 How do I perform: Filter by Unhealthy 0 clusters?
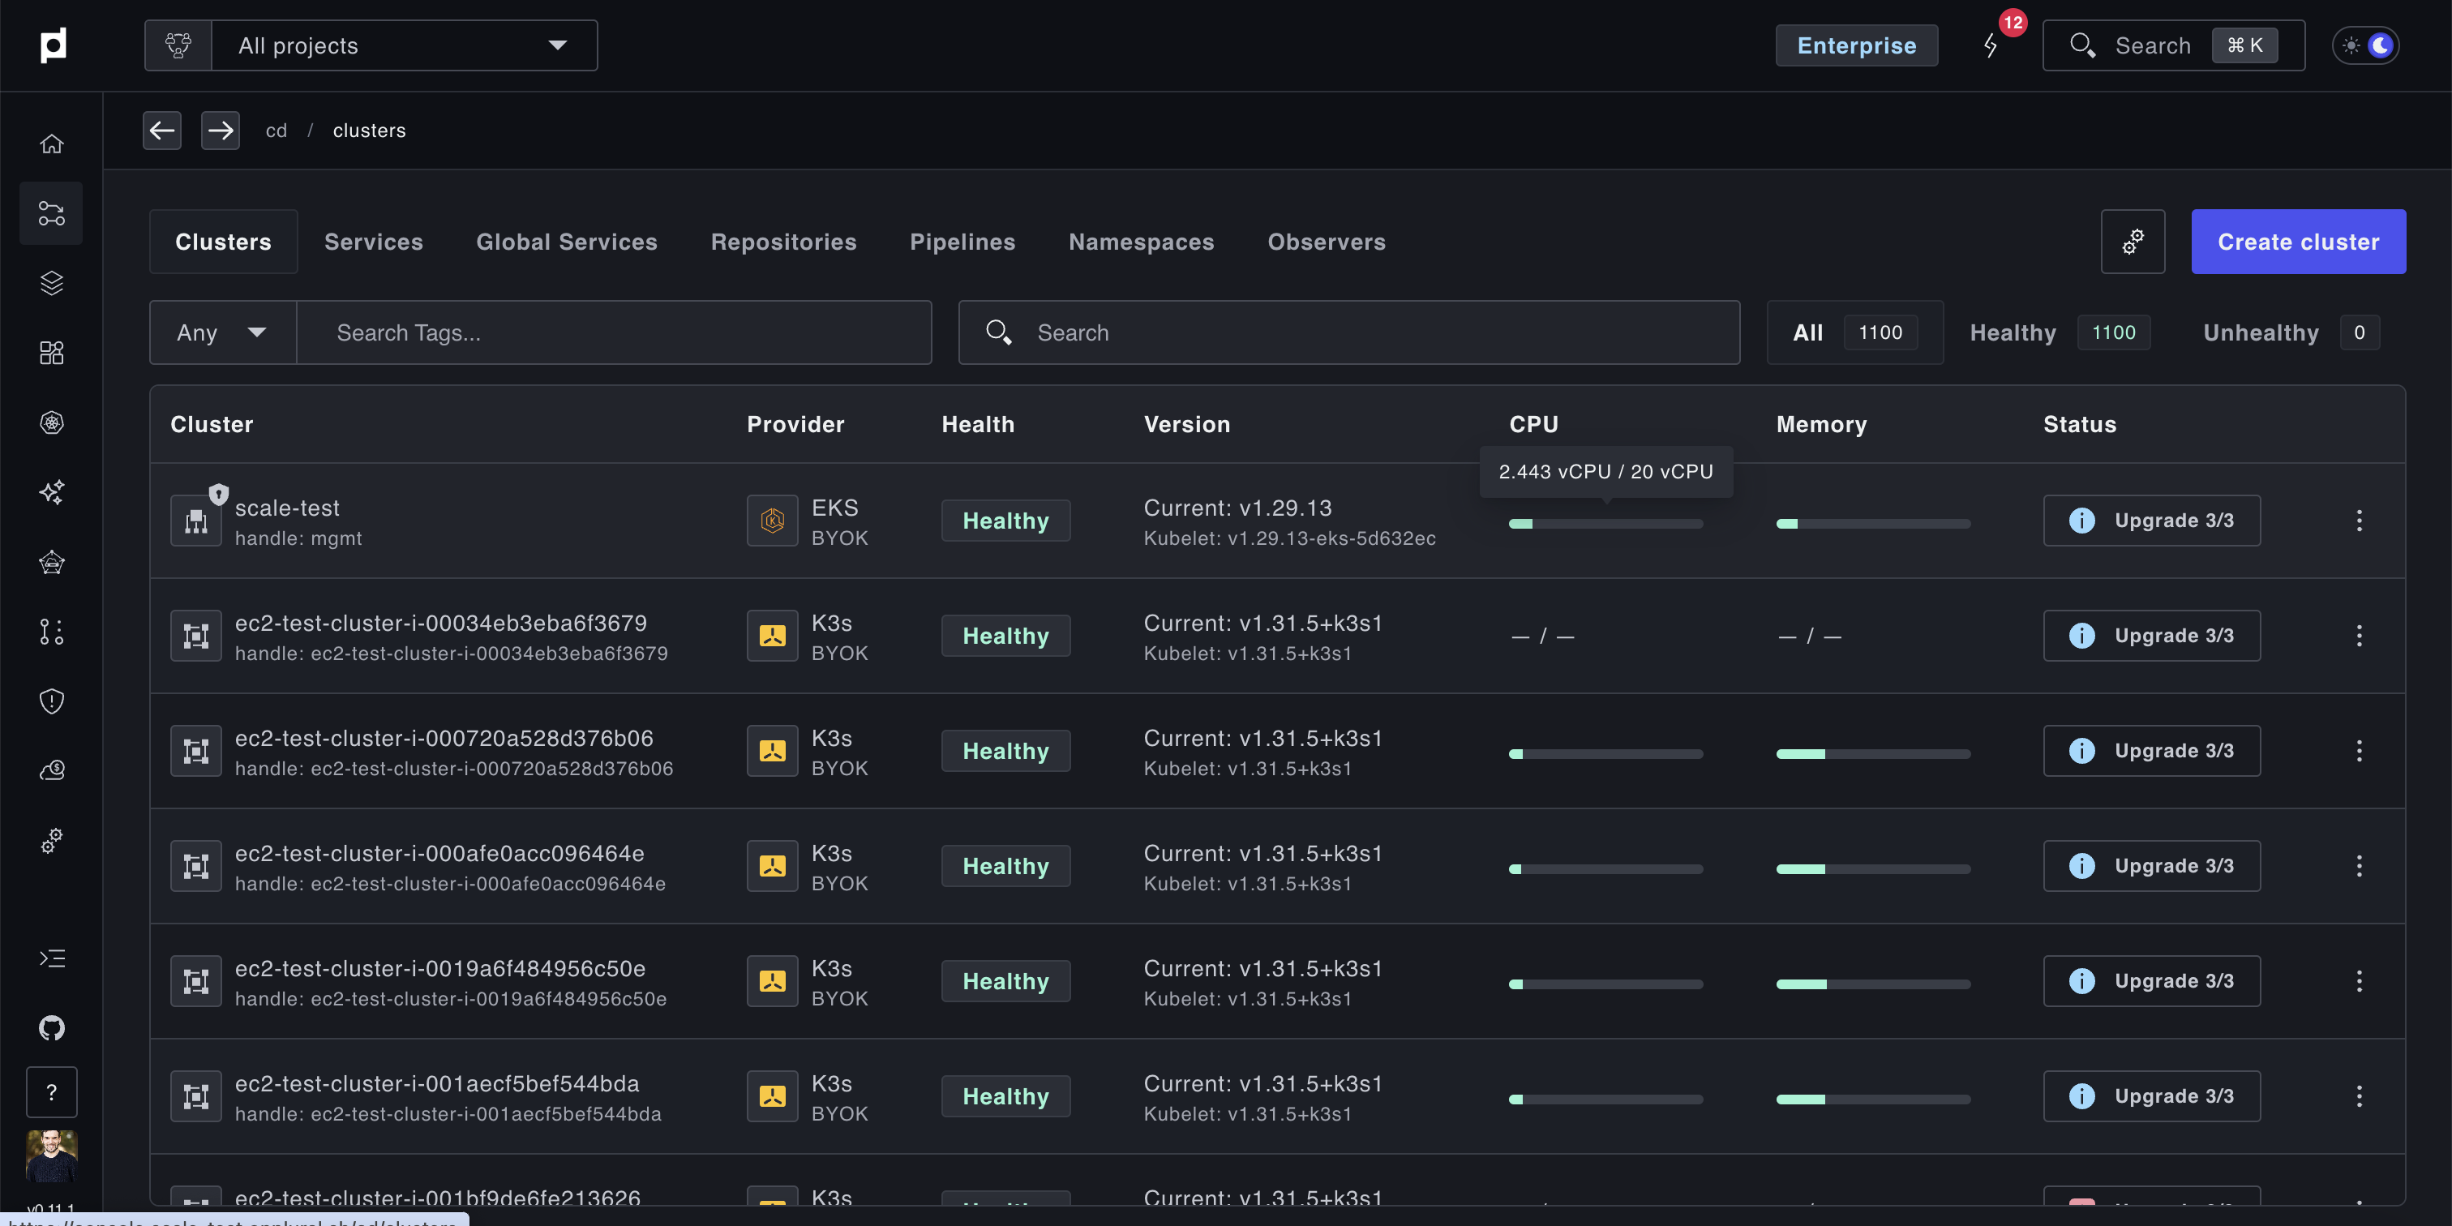(x=2291, y=332)
